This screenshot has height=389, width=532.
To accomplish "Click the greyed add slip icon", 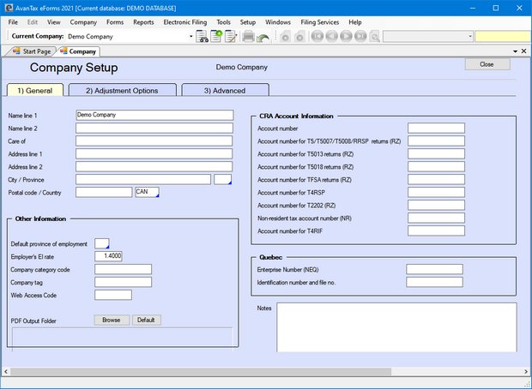I will pyautogui.click(x=286, y=37).
